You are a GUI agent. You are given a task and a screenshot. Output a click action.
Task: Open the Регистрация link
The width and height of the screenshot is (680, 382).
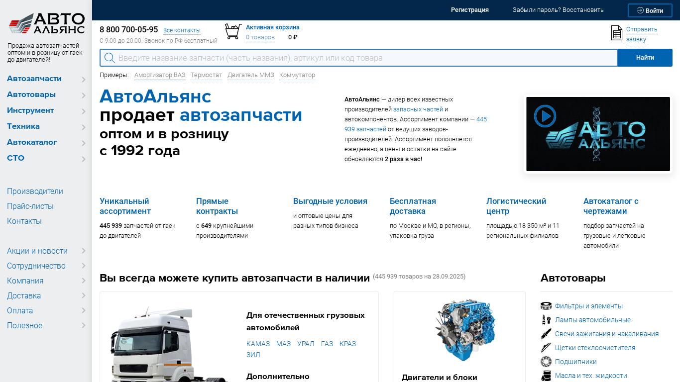click(470, 10)
